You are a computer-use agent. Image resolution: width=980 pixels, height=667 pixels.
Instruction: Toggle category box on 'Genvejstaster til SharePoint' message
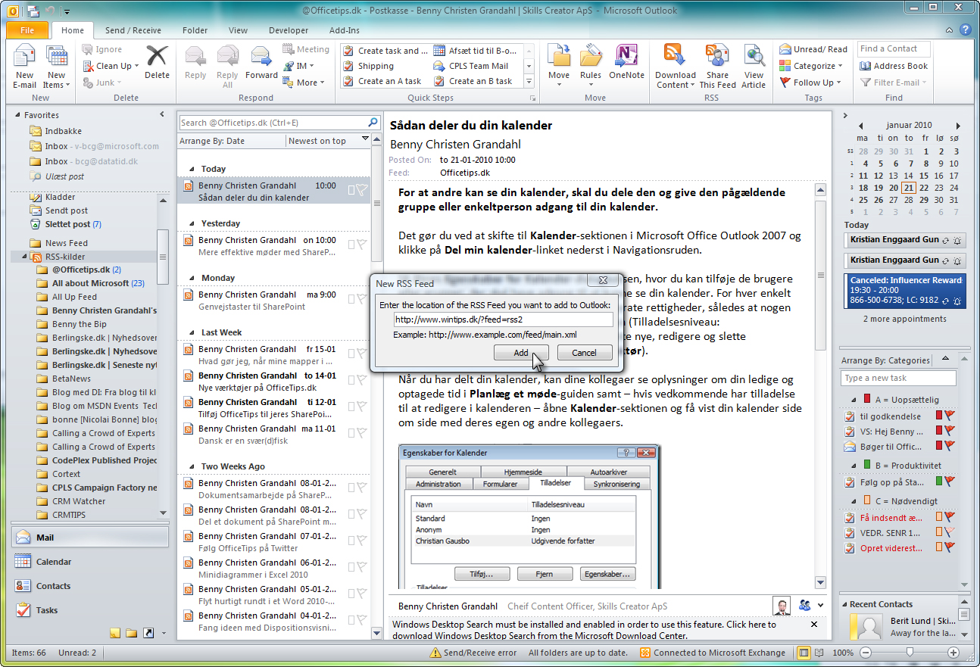point(351,300)
